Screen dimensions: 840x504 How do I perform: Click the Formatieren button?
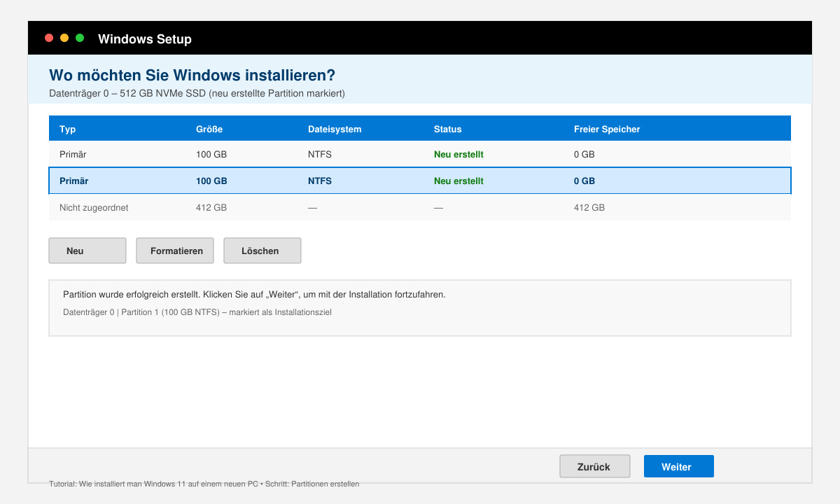175,251
